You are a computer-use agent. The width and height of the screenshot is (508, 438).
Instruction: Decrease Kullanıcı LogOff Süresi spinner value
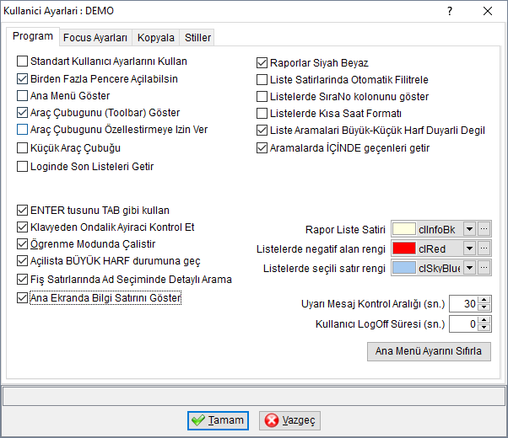[x=484, y=328]
